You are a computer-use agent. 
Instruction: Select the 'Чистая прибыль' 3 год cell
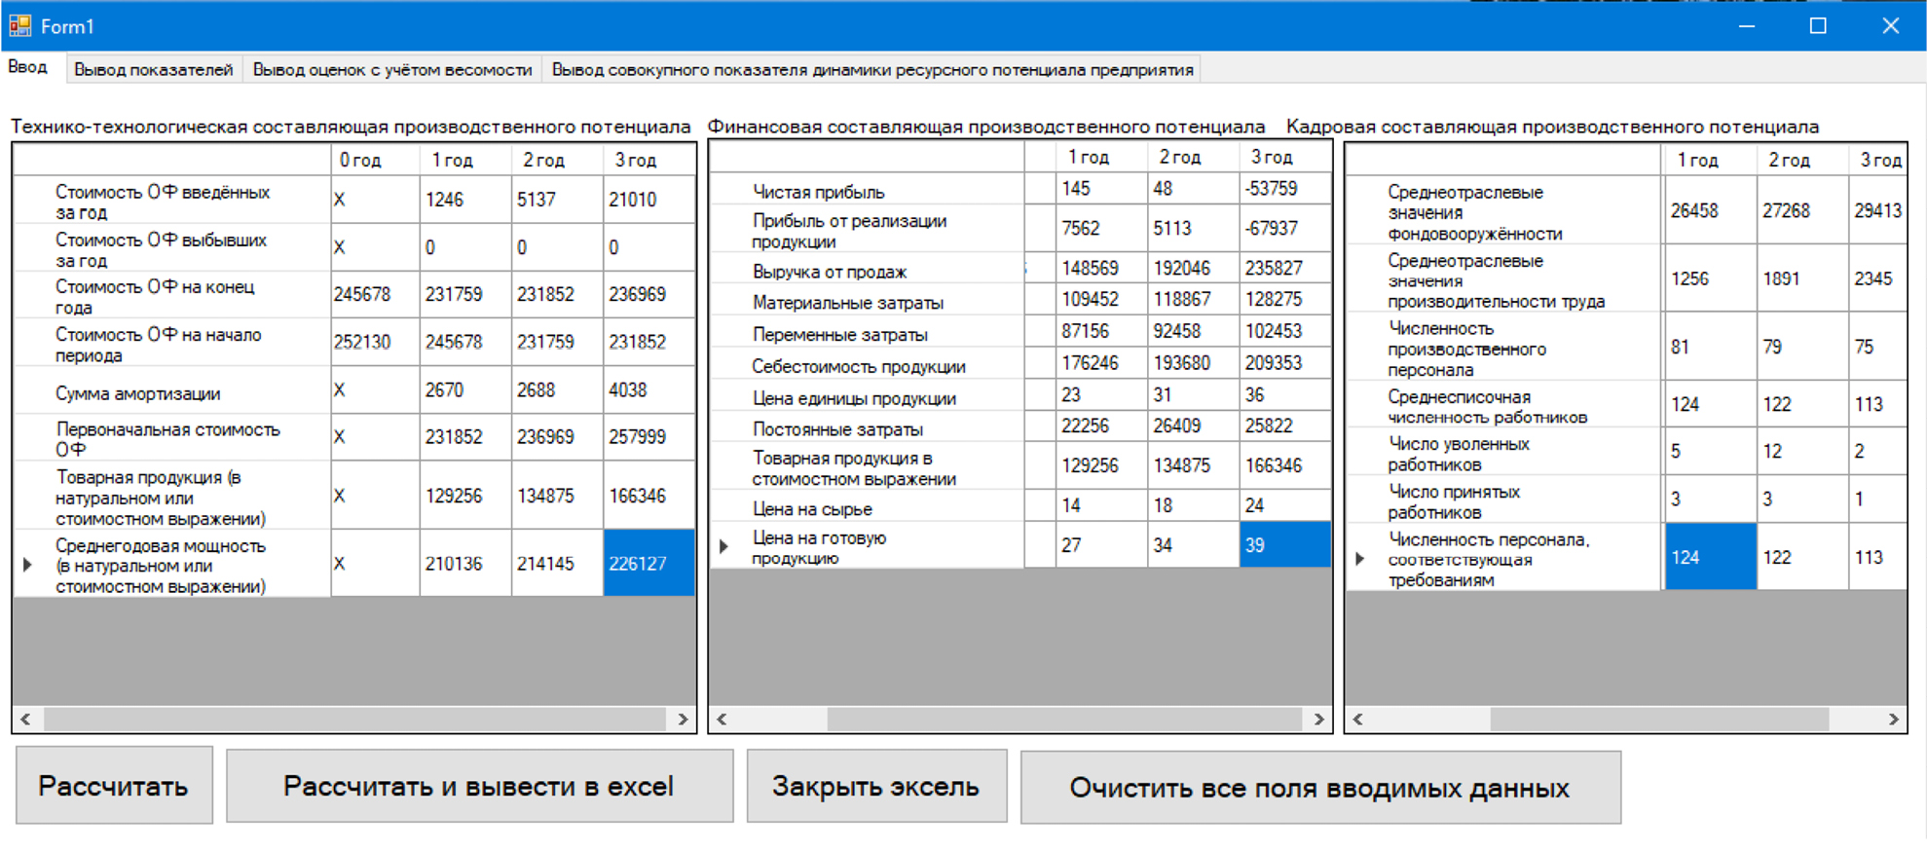1283,189
